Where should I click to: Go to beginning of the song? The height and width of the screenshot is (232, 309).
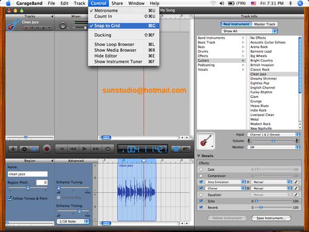point(61,149)
